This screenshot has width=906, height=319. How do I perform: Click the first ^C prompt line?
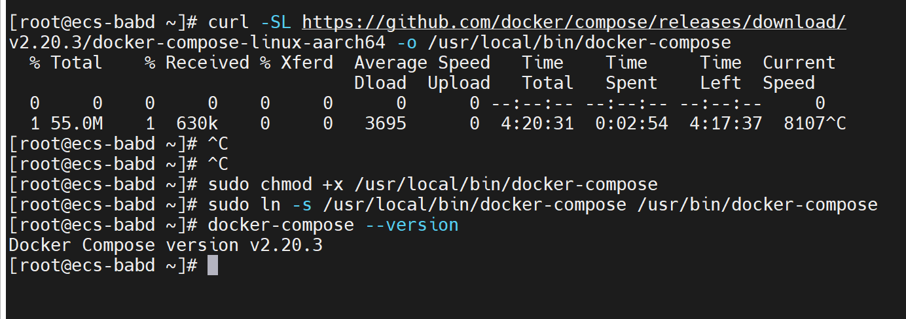pos(118,144)
